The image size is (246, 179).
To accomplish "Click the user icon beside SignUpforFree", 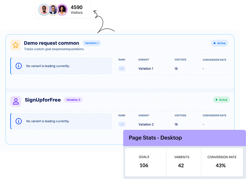I will tap(16, 101).
